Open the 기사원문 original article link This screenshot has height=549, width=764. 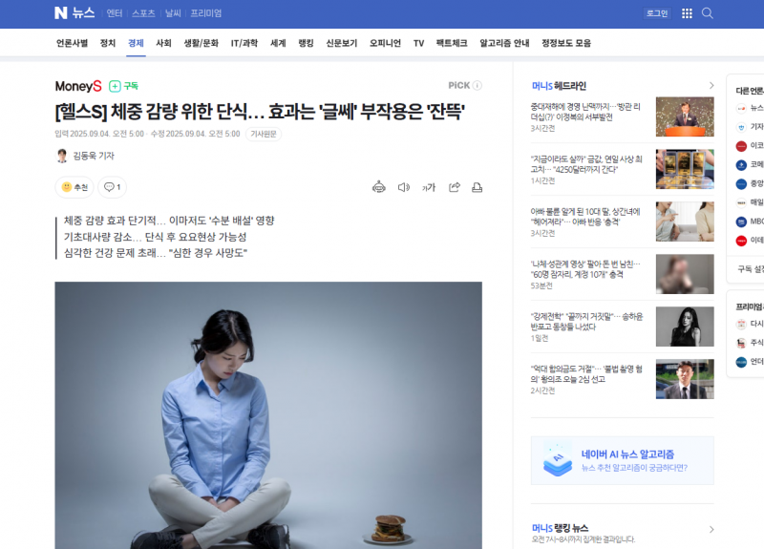[264, 134]
